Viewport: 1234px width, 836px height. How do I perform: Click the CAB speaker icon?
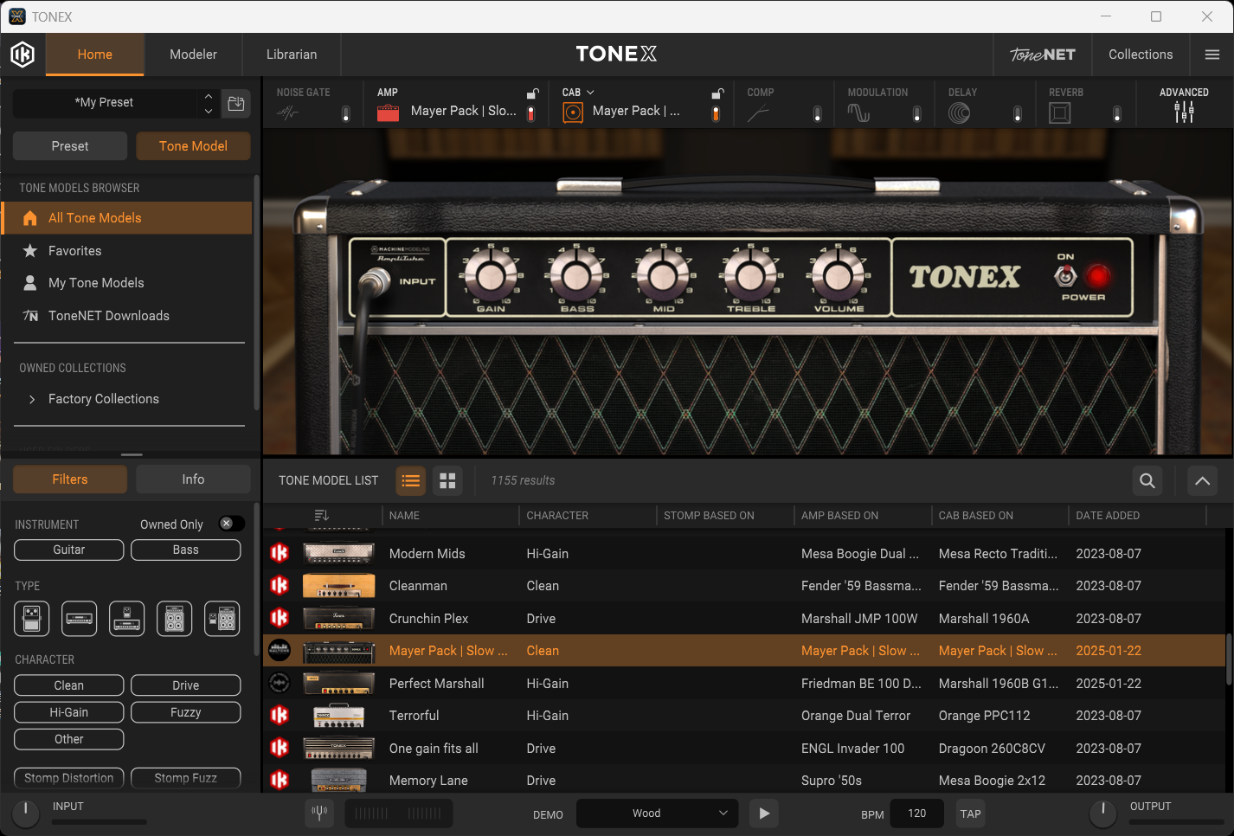pos(573,113)
